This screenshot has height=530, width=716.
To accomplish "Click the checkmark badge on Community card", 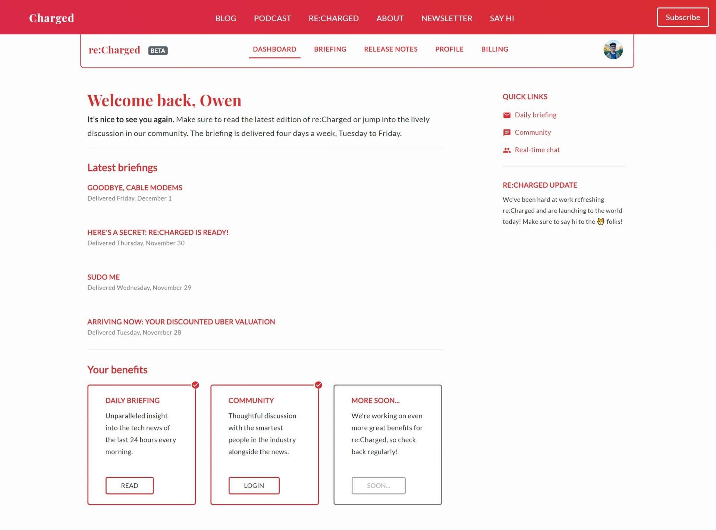I will coord(318,385).
